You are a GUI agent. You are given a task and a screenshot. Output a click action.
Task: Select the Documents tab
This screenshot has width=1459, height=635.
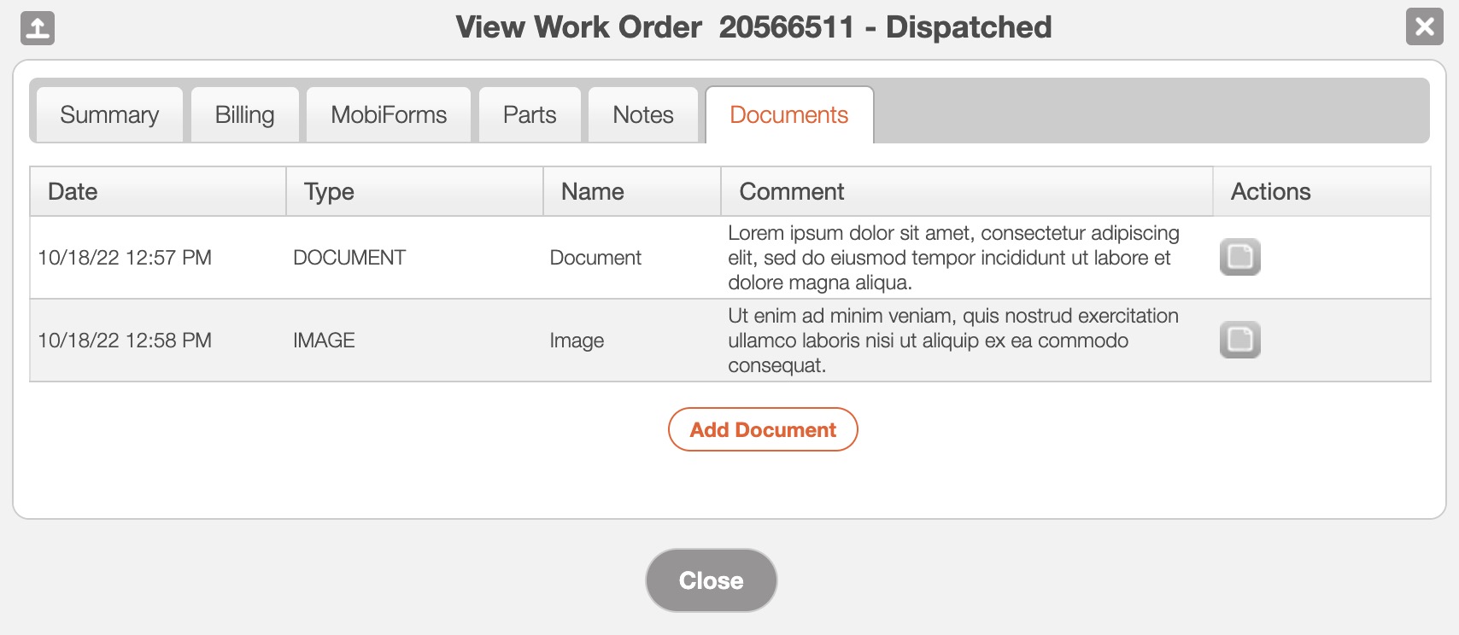click(x=788, y=115)
